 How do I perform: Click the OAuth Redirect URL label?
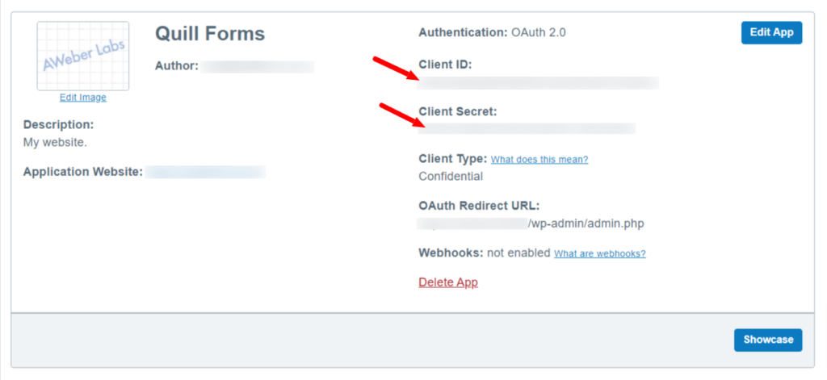point(480,206)
